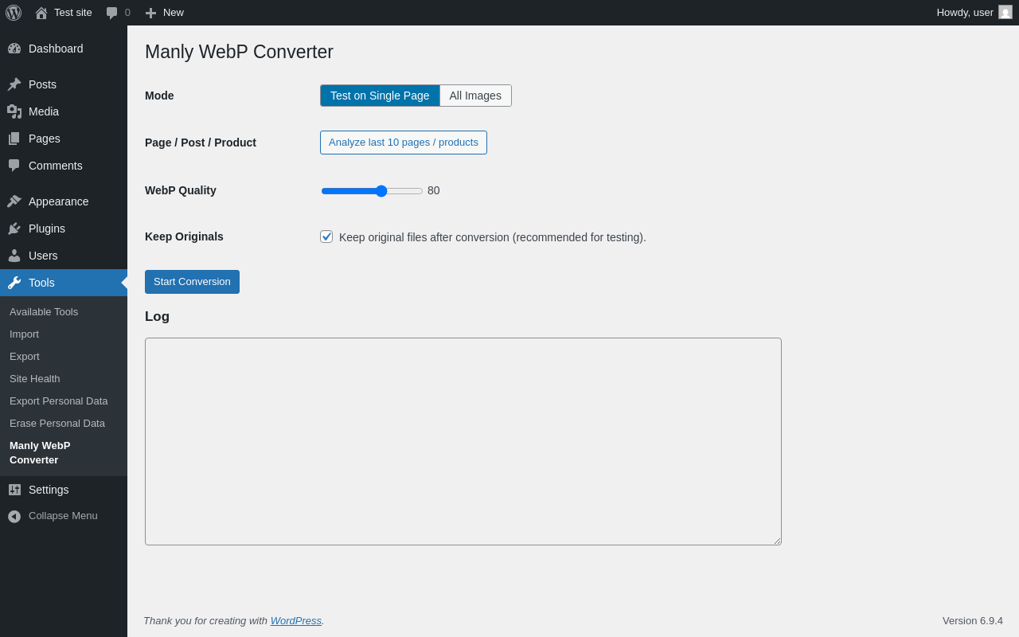Select Test on Single Page mode
Screen dimensions: 1019x637
point(380,96)
